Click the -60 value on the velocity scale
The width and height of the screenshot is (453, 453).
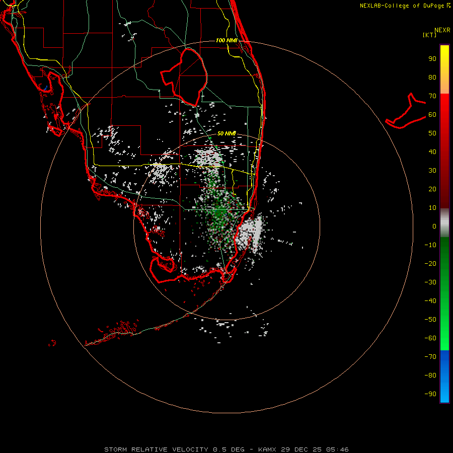point(430,338)
